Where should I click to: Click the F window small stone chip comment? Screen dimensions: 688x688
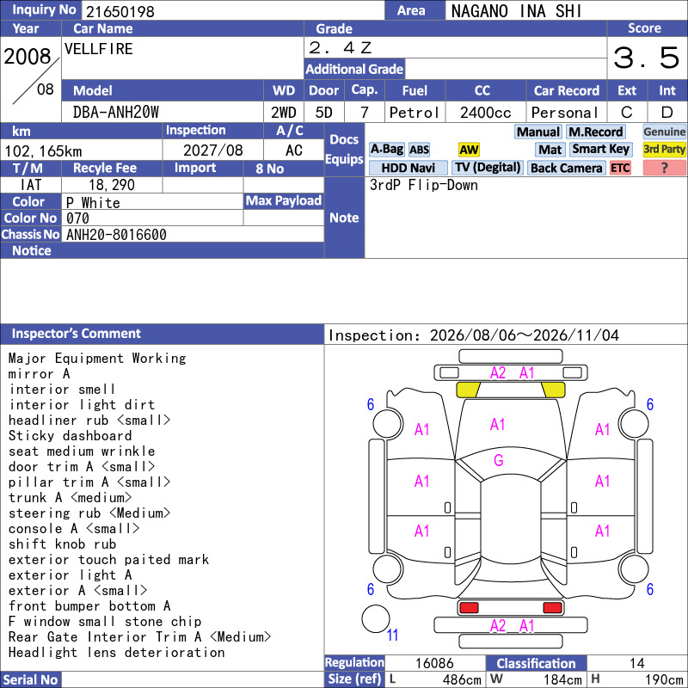105,621
